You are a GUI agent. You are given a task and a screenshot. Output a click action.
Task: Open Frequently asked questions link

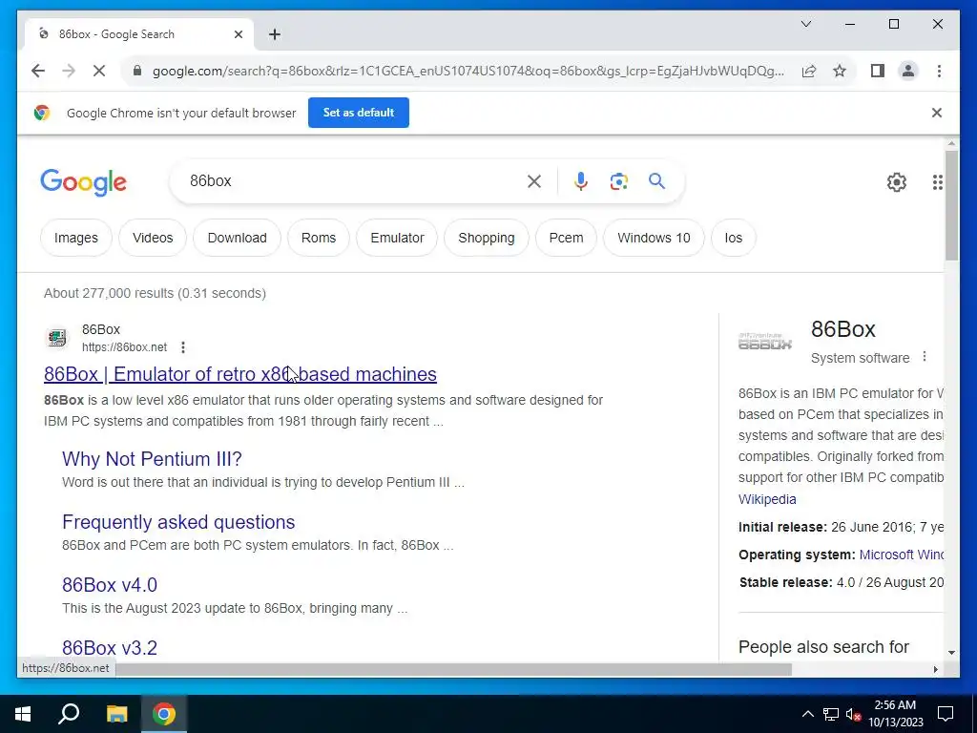tap(178, 522)
